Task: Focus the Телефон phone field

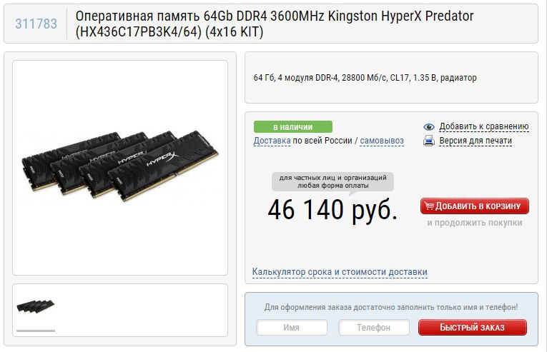Action: pyautogui.click(x=374, y=327)
